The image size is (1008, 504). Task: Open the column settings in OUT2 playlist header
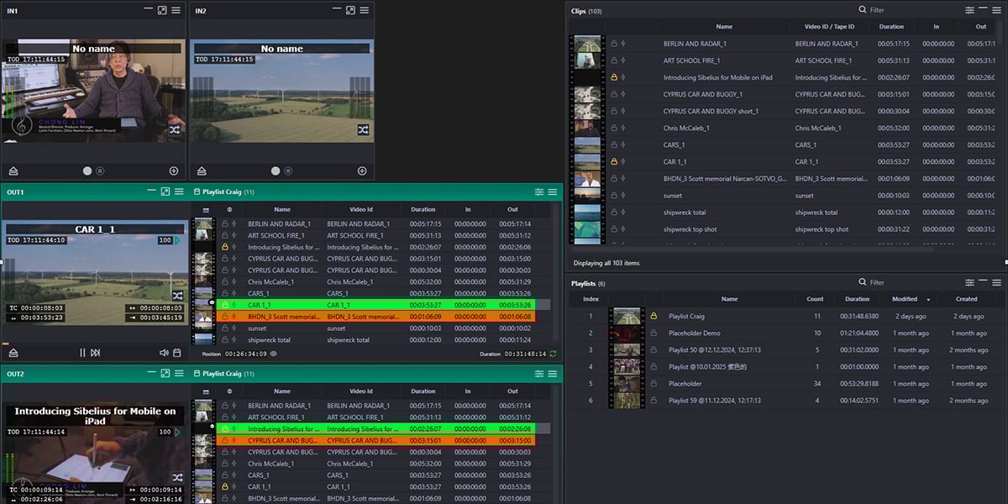(x=539, y=373)
